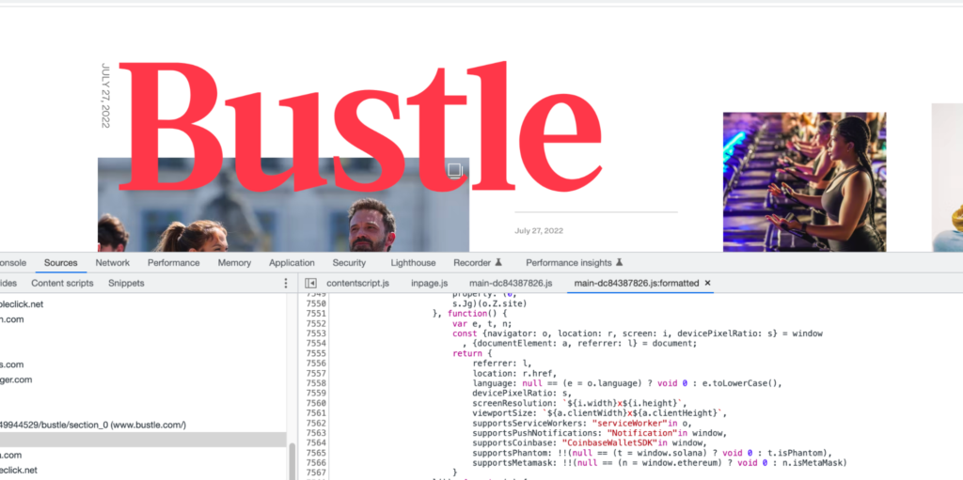Viewport: 963px width, 480px height.
Task: Show the Content scripts navigator pane
Action: click(x=62, y=283)
